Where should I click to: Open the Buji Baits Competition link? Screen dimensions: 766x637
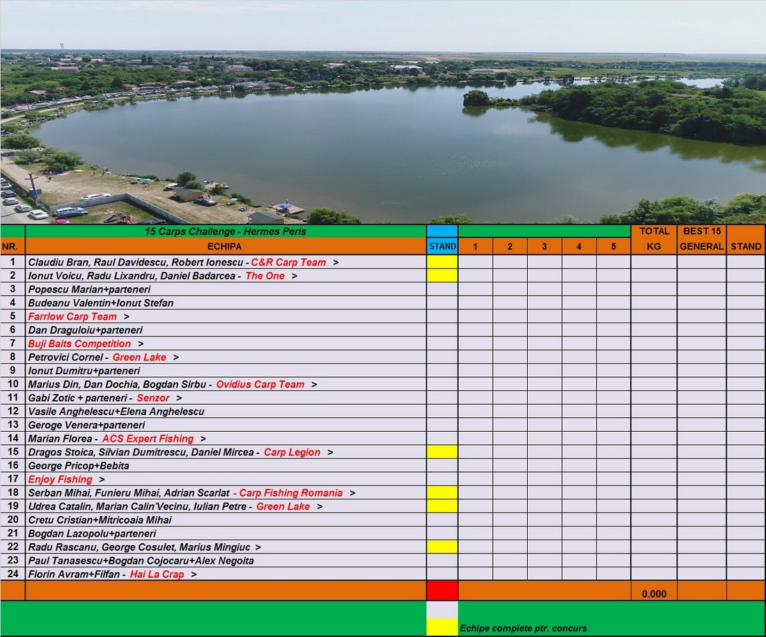pos(79,344)
